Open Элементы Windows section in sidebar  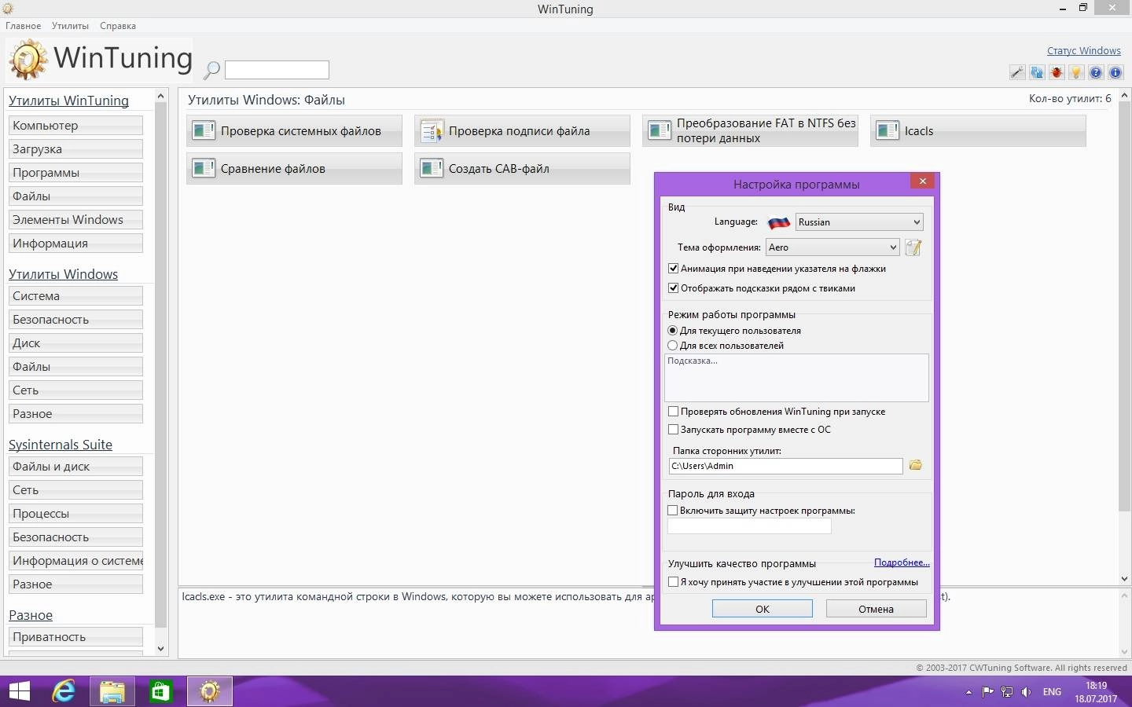75,220
